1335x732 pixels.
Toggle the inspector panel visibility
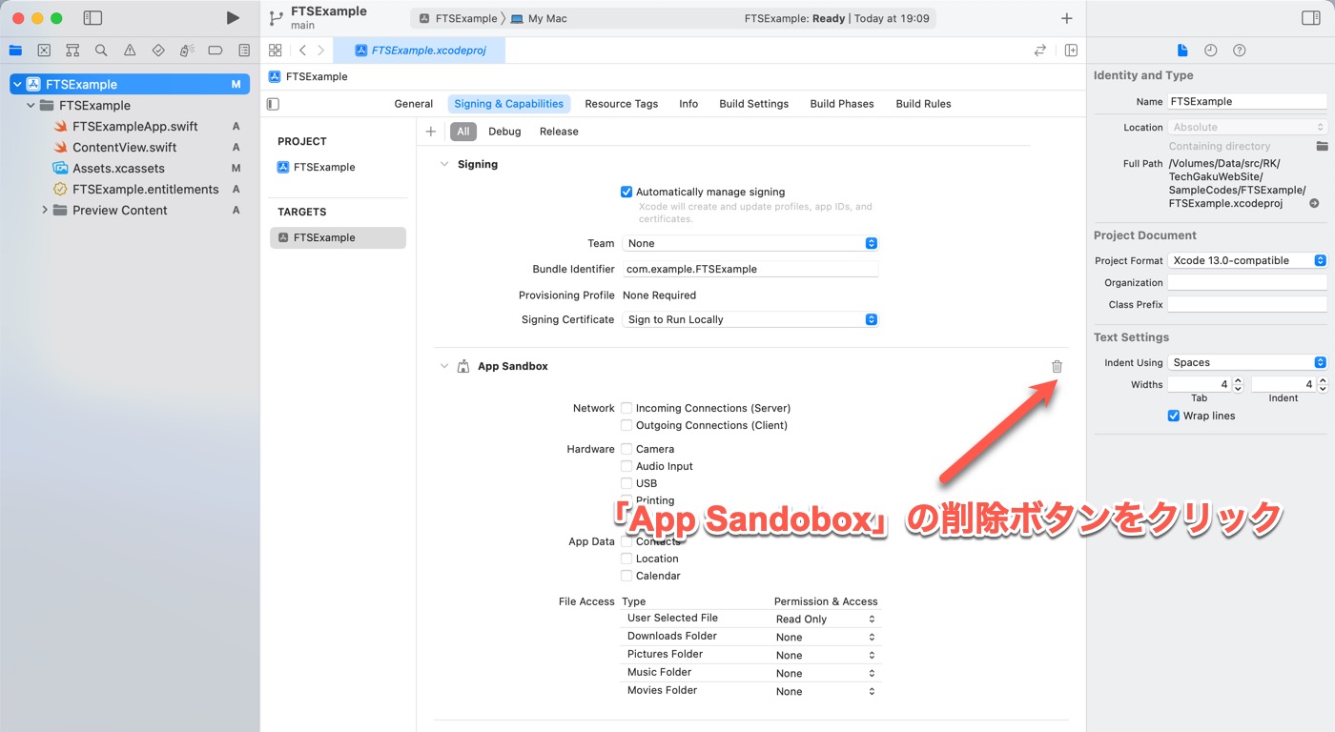click(1311, 18)
